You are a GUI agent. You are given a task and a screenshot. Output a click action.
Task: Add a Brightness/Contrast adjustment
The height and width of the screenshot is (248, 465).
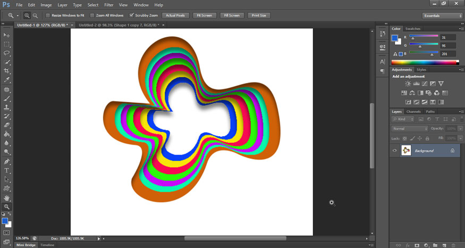coord(408,84)
